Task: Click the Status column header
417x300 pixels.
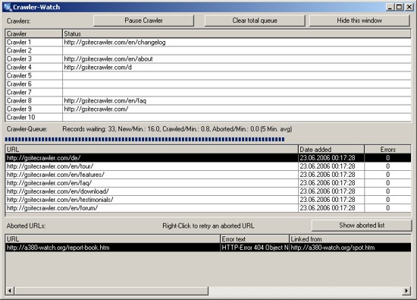Action: pos(237,33)
